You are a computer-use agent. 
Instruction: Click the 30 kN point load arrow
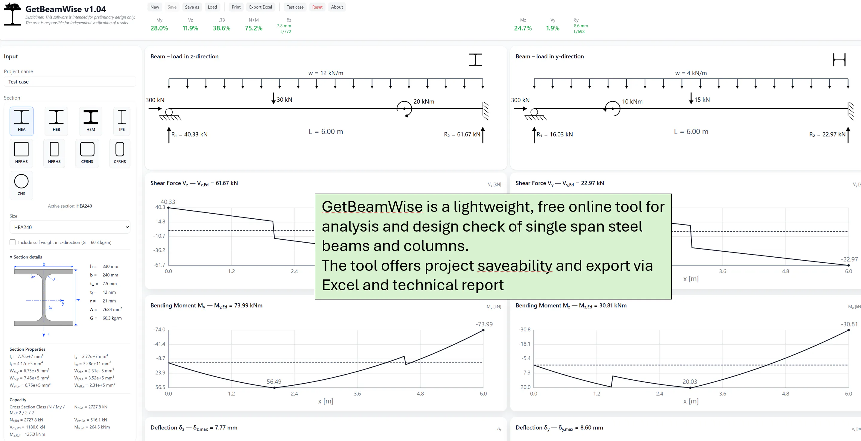point(273,99)
